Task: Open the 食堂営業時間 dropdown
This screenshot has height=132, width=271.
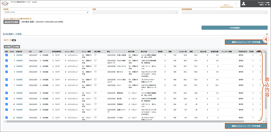Action: tap(224, 12)
